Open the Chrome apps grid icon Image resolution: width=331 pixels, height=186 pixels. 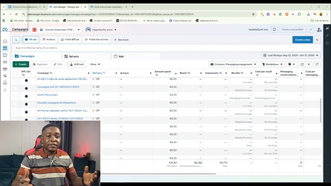coord(4,21)
